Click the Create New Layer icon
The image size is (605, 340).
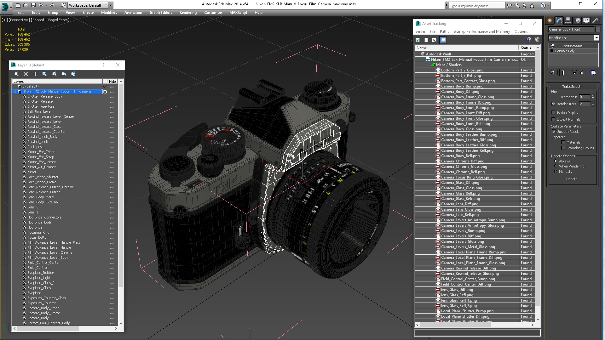point(16,74)
